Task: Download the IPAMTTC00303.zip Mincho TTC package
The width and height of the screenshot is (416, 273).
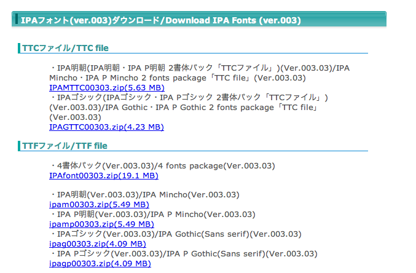Action: (107, 88)
